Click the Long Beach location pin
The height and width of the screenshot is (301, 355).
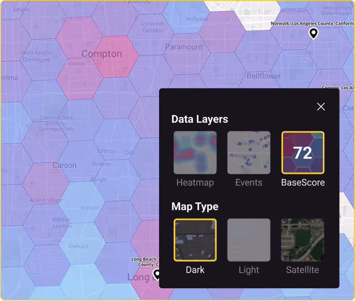click(157, 274)
